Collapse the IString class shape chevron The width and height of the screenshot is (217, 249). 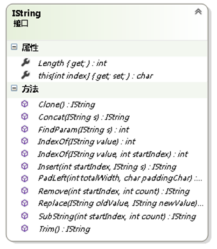pyautogui.click(x=198, y=12)
